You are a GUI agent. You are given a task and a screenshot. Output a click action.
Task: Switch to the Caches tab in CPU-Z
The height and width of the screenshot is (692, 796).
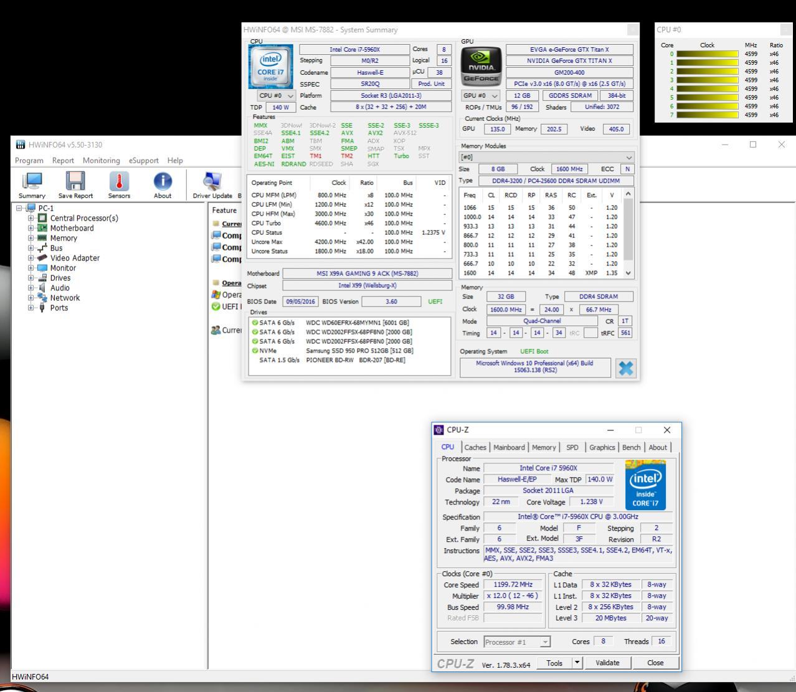coord(475,447)
